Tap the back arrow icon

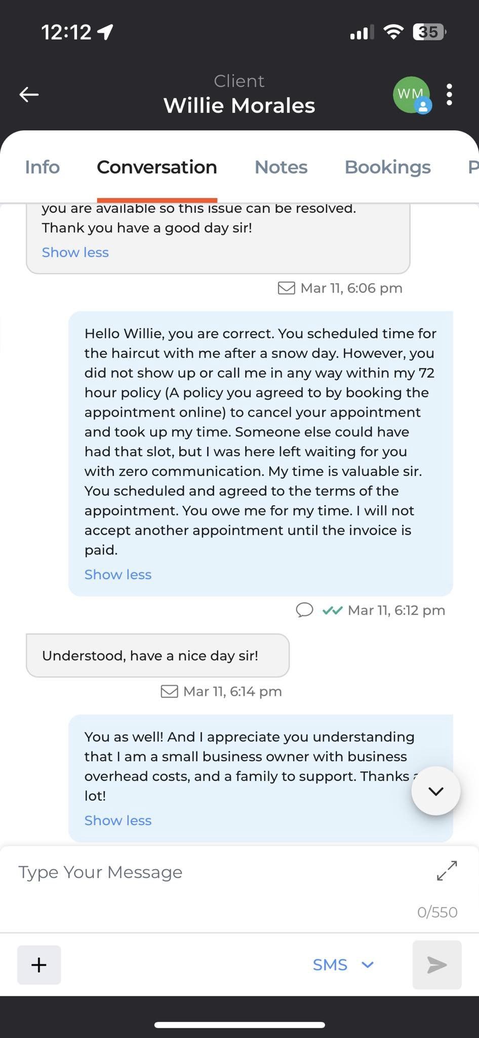[x=29, y=94]
